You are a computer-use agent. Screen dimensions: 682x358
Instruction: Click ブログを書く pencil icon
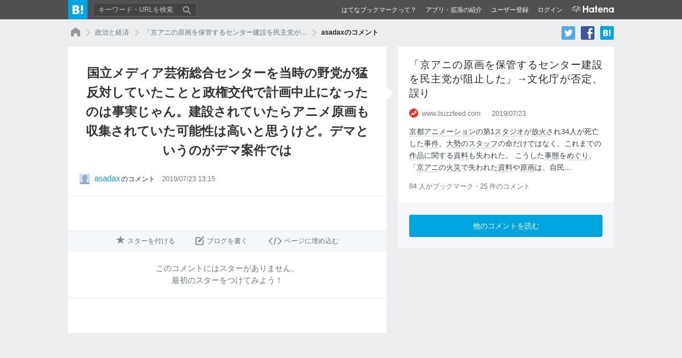pos(199,241)
